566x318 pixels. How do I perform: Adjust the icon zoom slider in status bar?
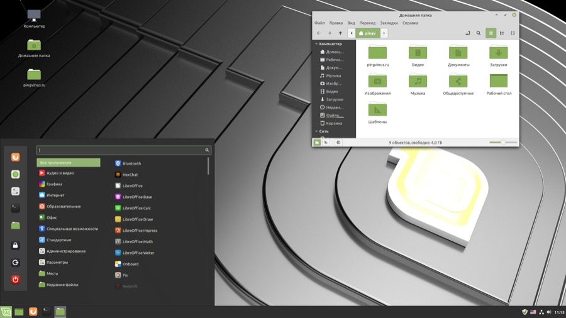coord(502,143)
